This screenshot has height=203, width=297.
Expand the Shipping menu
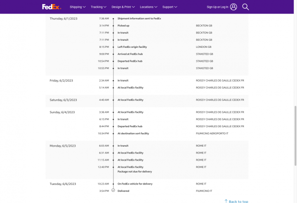(78, 7)
